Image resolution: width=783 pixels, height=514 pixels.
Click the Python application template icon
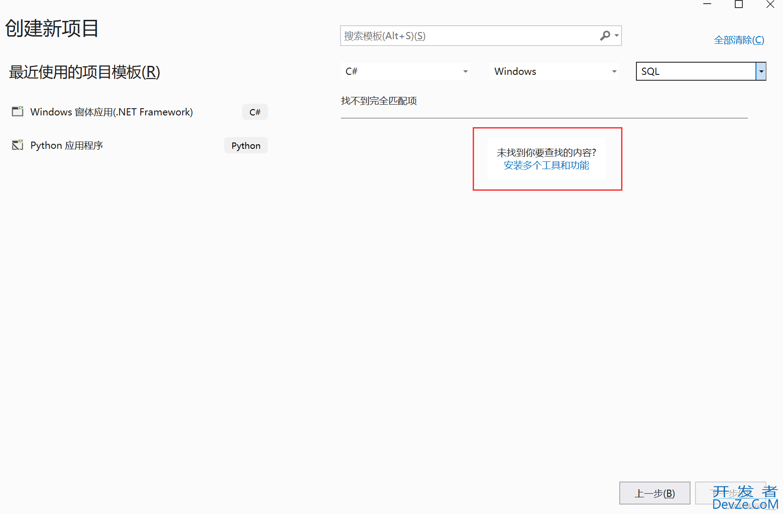(18, 145)
